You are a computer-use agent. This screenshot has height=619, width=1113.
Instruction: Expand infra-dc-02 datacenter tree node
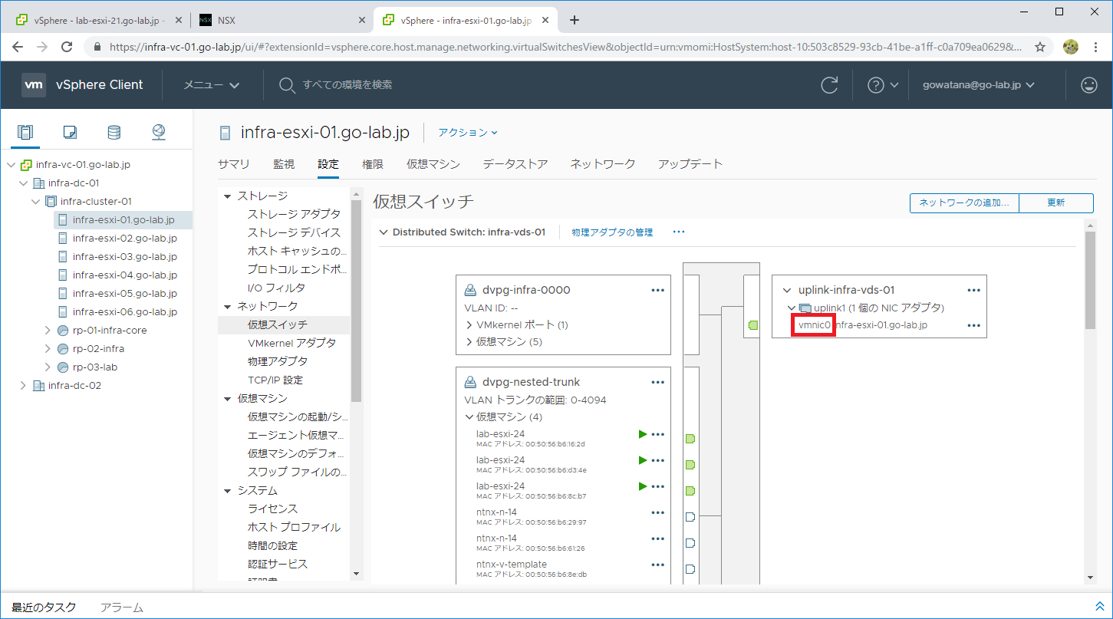(23, 386)
